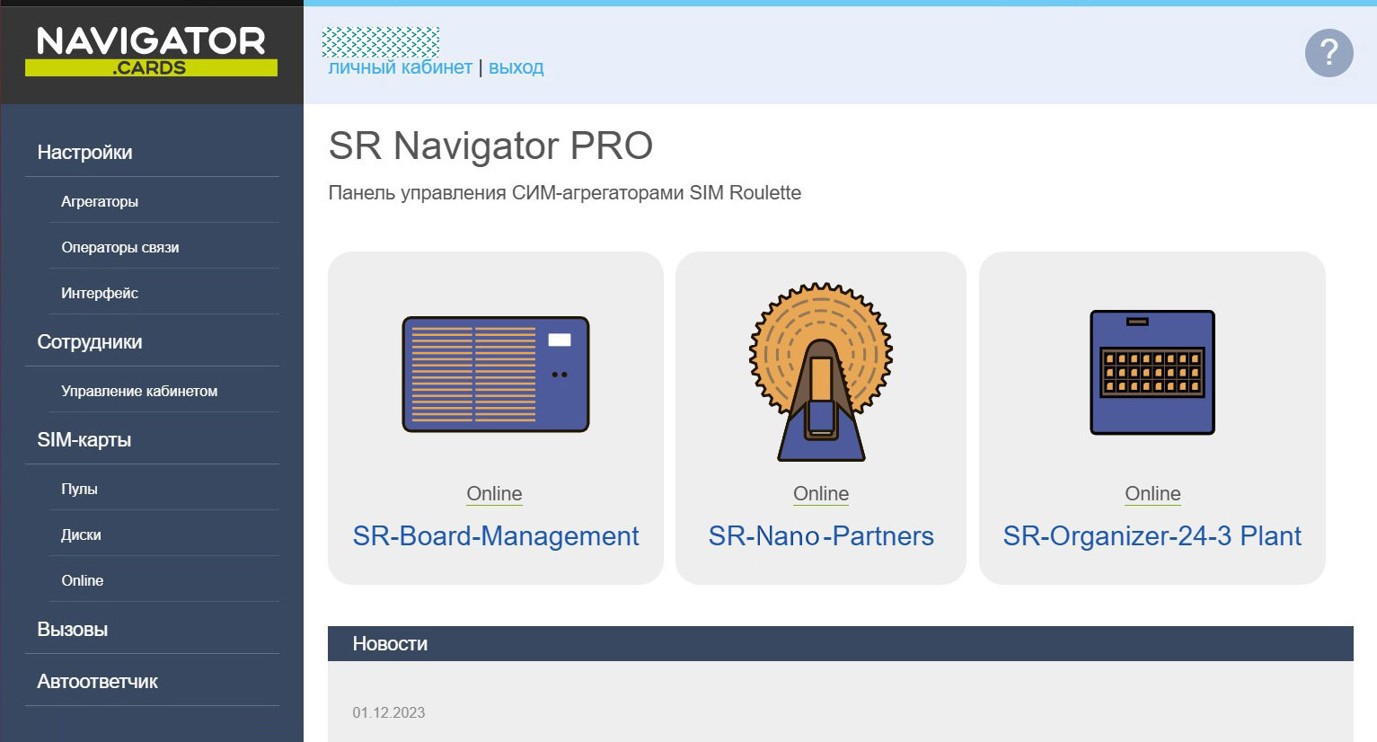Open Управление кабинетом in sidebar

coord(139,391)
